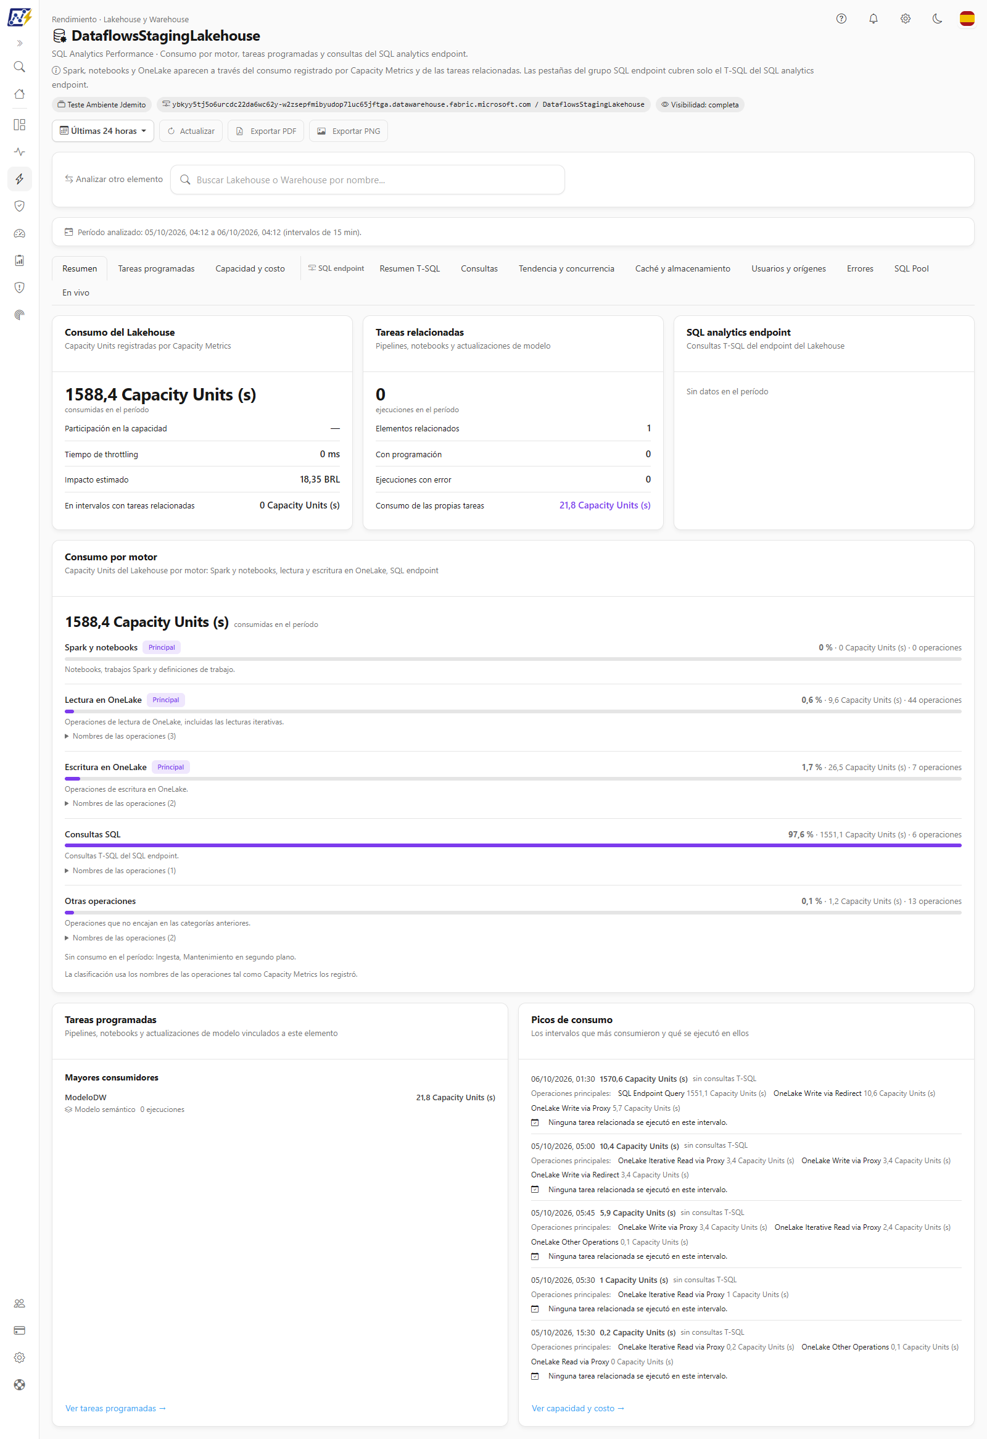Image resolution: width=987 pixels, height=1439 pixels.
Task: Click the Analizar otro elemento label
Action: 114,179
